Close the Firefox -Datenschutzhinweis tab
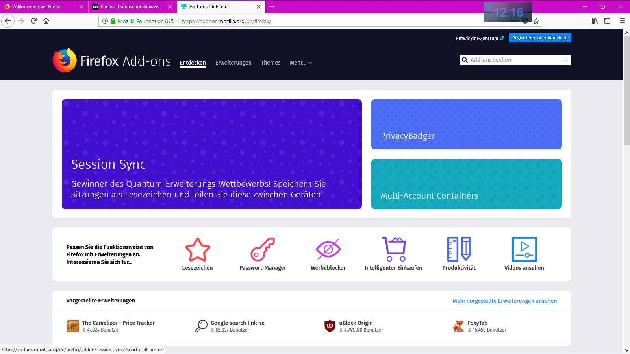 click(170, 7)
